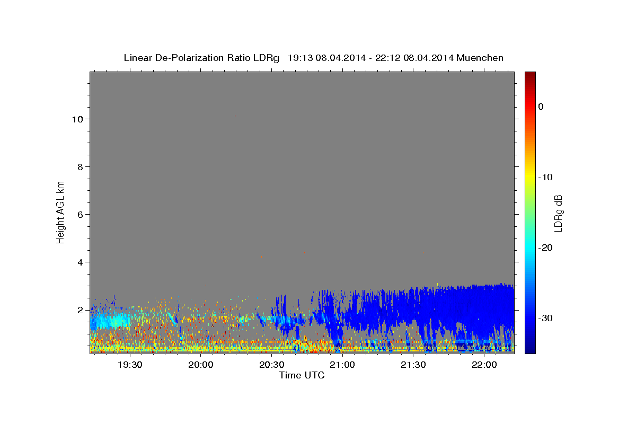Viewport: 636px width, 424px height.
Task: Click the colorbar value -10
Action: point(546,177)
